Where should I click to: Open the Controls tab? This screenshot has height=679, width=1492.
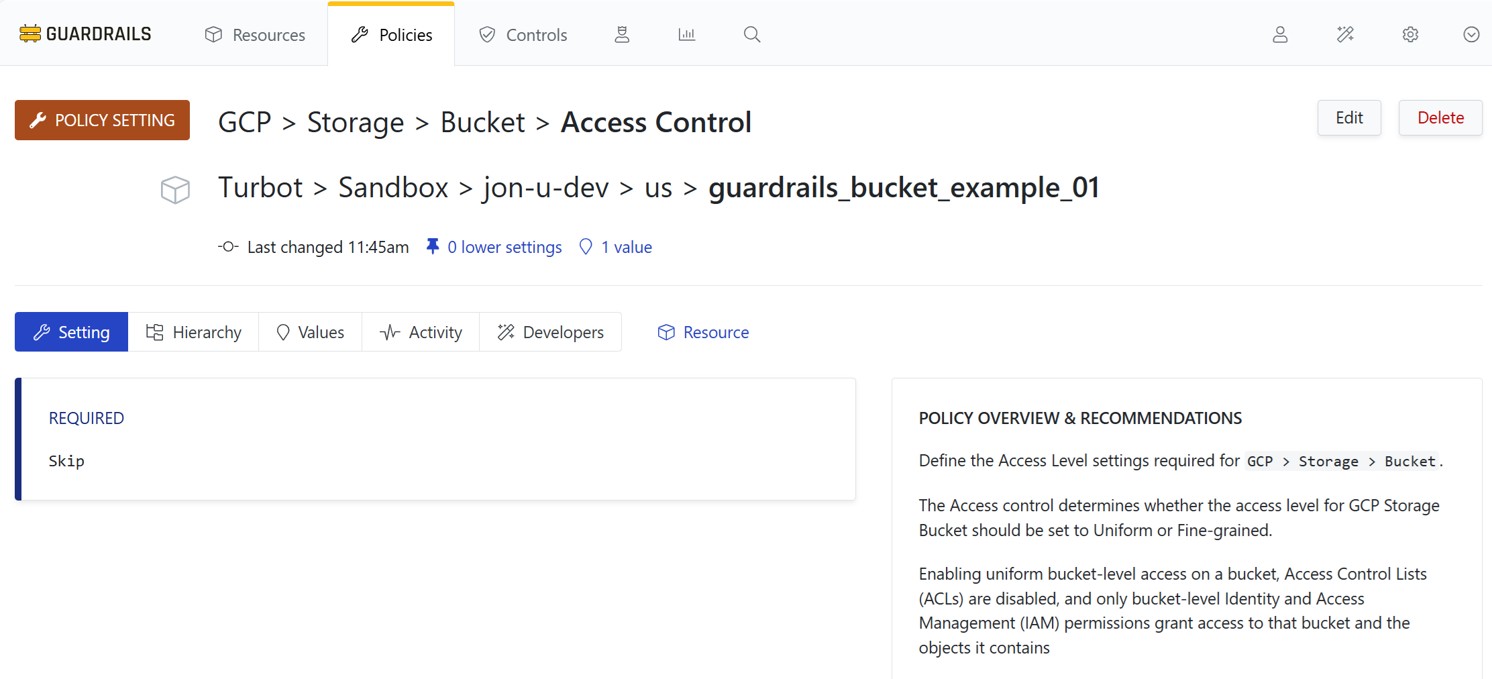[523, 35]
